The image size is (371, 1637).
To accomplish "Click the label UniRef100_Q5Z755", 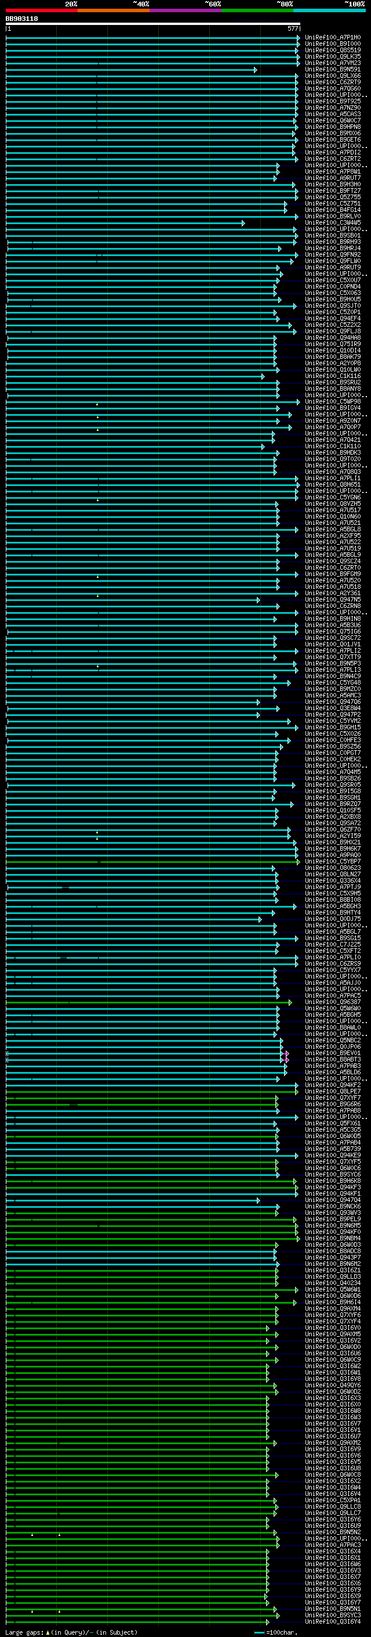I will tap(333, 197).
